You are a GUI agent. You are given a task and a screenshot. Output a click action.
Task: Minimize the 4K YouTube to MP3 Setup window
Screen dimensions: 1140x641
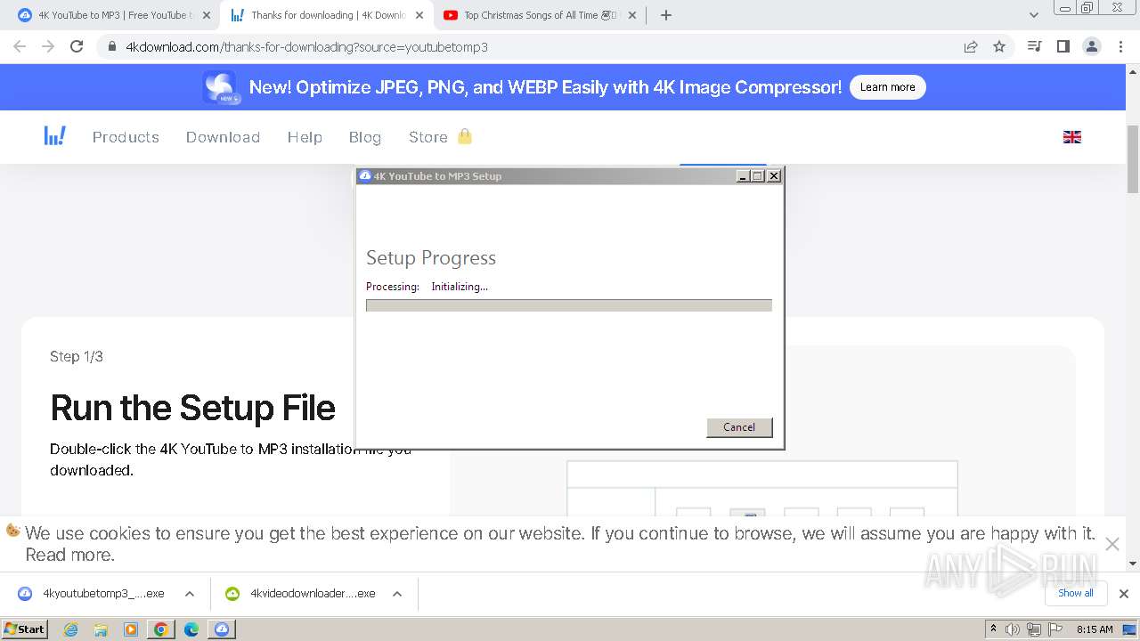click(x=743, y=176)
